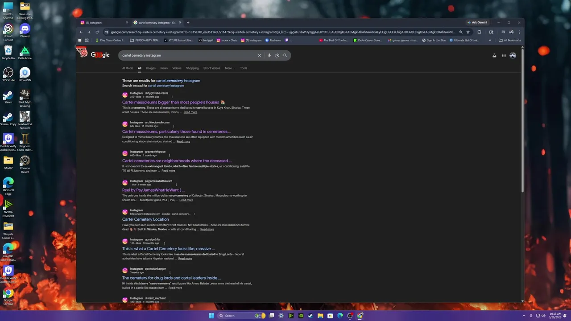Switch to the Videos results tab
Image resolution: width=571 pixels, height=321 pixels.
pos(177,68)
